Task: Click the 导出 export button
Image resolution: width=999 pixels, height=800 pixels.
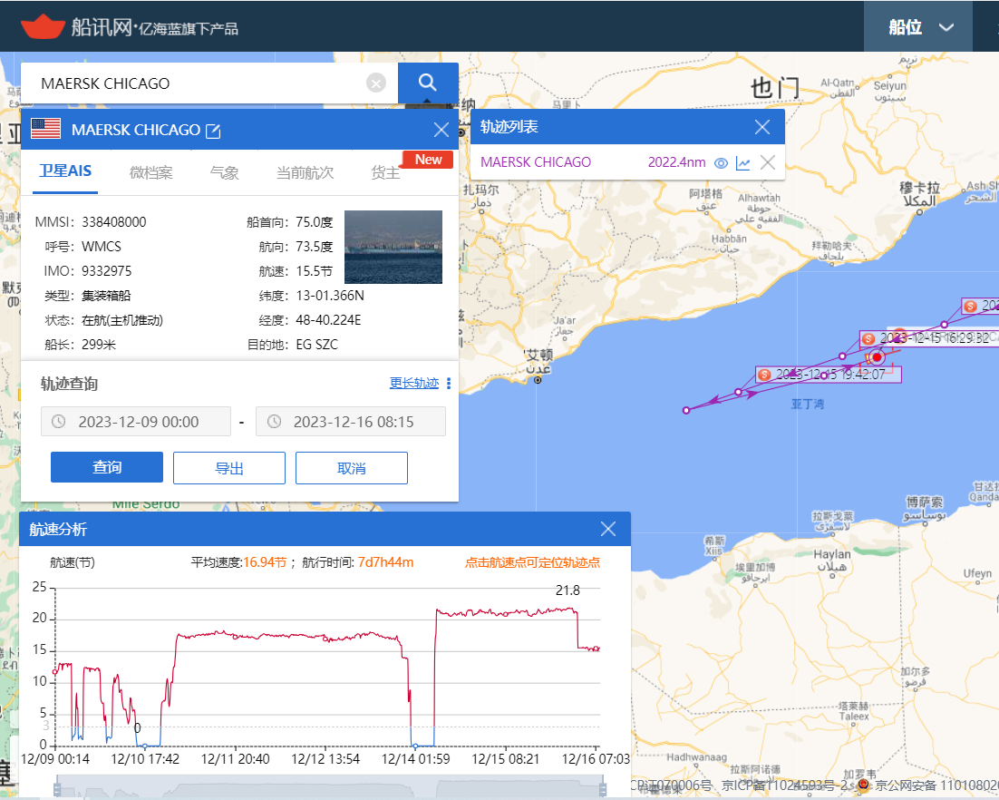Action: pos(229,468)
